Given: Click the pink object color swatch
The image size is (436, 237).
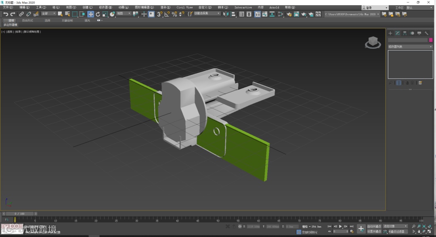Looking at the screenshot, I should click(430, 40).
